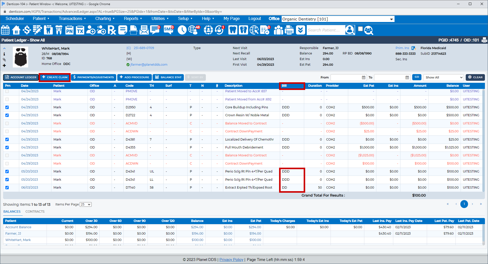Screen dimensions: 488x264
Task: Uncheck the D2950 Core Buildup row checkbox
Action: (x=7, y=107)
